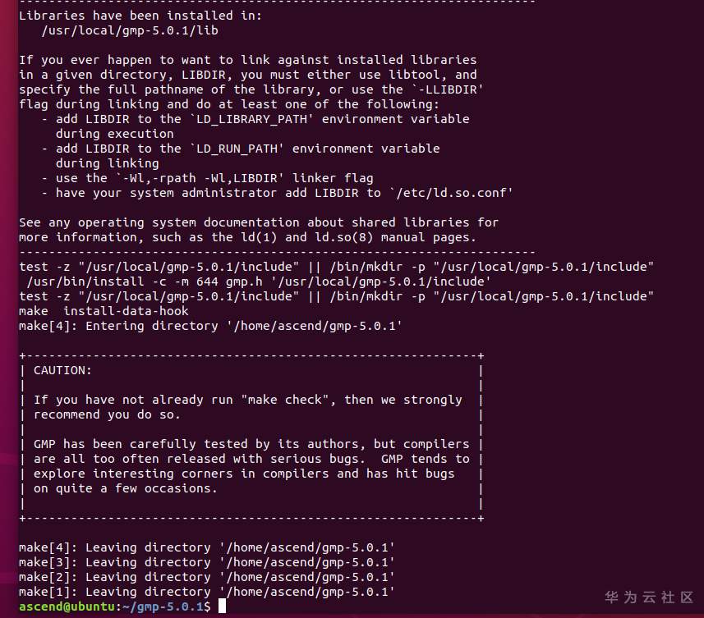Click the "make[4]: Entering directory" line
Viewport: 704px width, 618px height.
(x=210, y=326)
